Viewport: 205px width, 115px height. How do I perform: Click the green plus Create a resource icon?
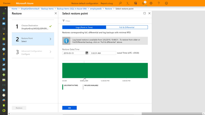[x=4, y=13]
